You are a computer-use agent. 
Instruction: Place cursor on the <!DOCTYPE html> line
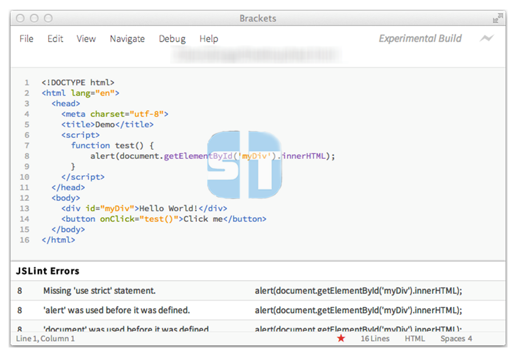(78, 83)
